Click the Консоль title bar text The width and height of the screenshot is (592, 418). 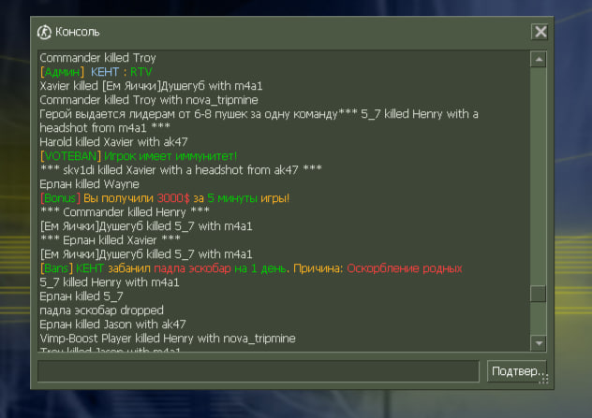(x=78, y=32)
